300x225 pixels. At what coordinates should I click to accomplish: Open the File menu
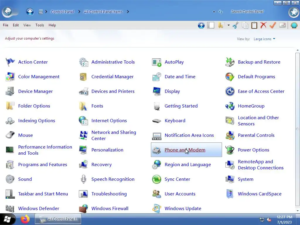(x=6, y=25)
